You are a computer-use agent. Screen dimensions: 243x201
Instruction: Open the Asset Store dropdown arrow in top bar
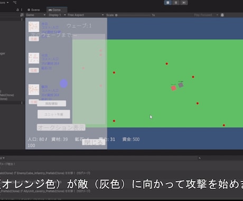7,3
